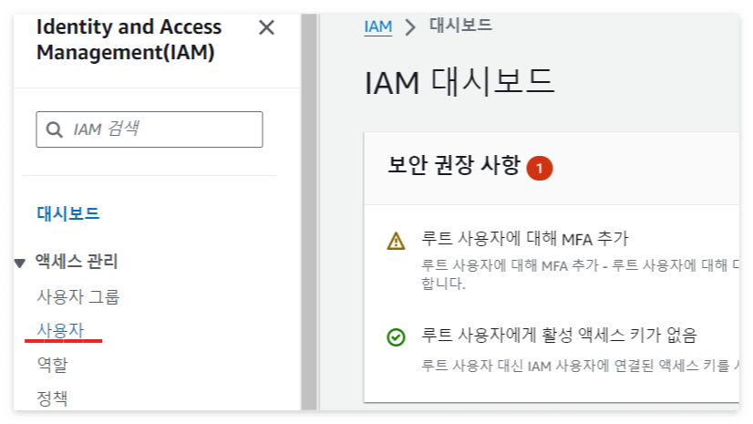
Task: Open 정책 in the sidebar
Action: click(x=52, y=398)
